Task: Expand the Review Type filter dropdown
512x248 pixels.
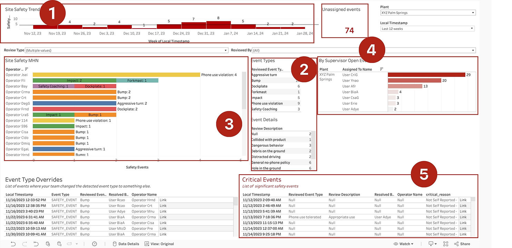Action: pos(127,50)
